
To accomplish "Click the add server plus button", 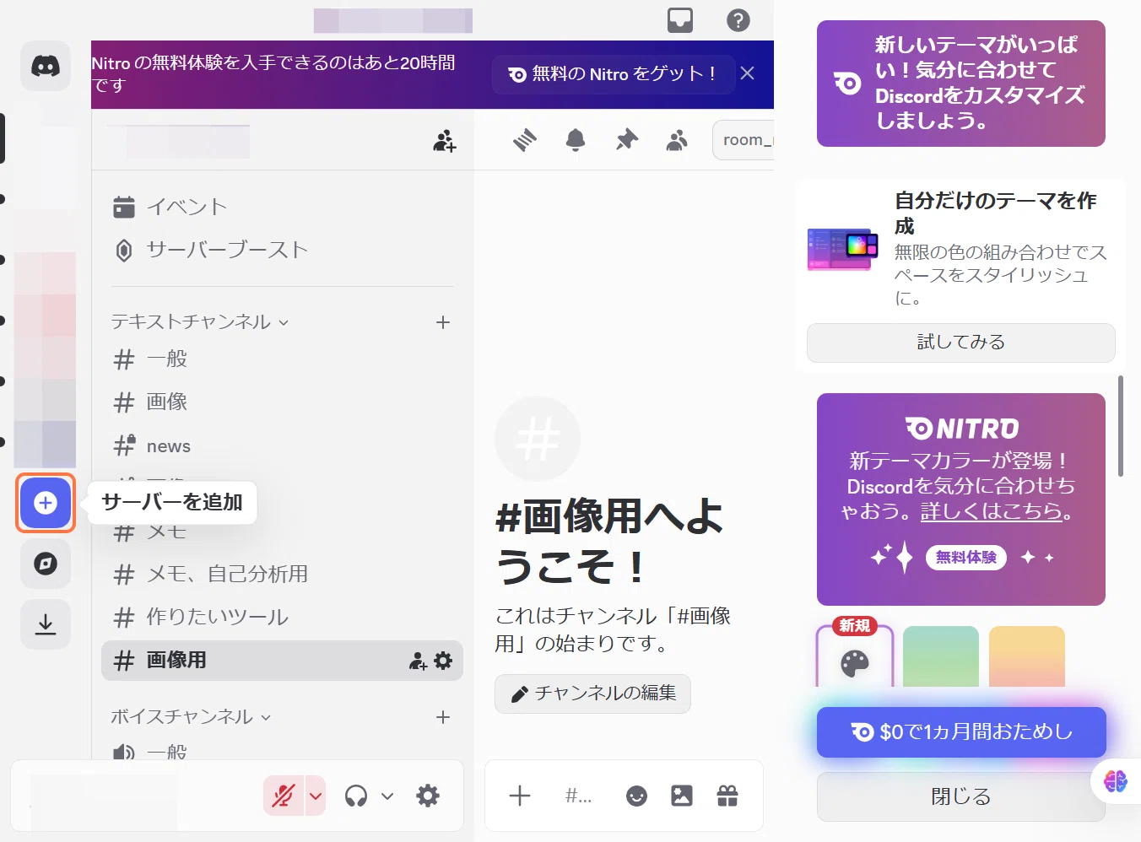I will (x=46, y=503).
